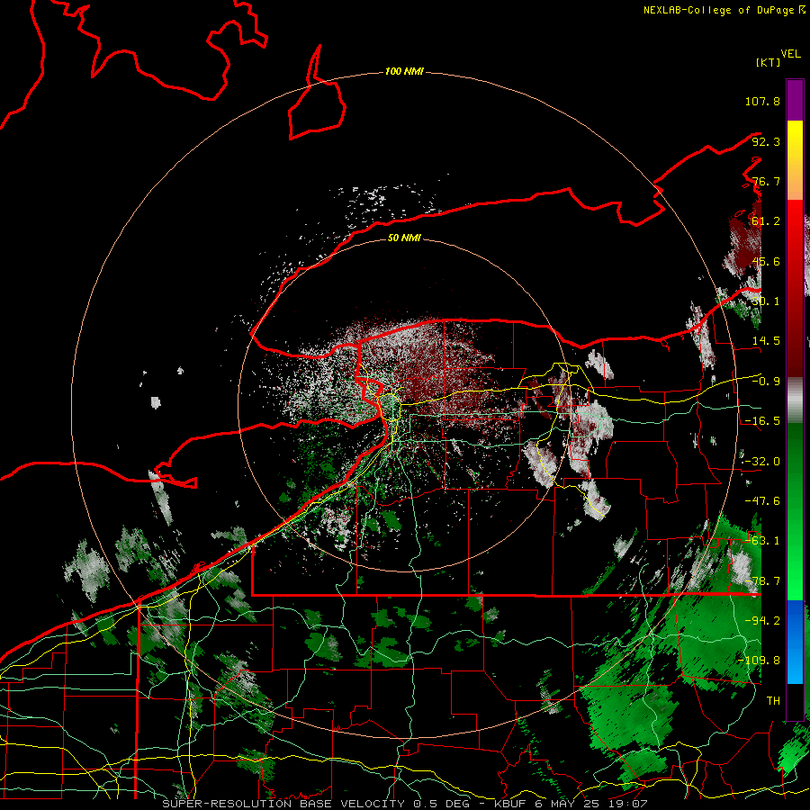Click the TH threshold label on legend
This screenshot has height=810, width=810.
point(773,701)
